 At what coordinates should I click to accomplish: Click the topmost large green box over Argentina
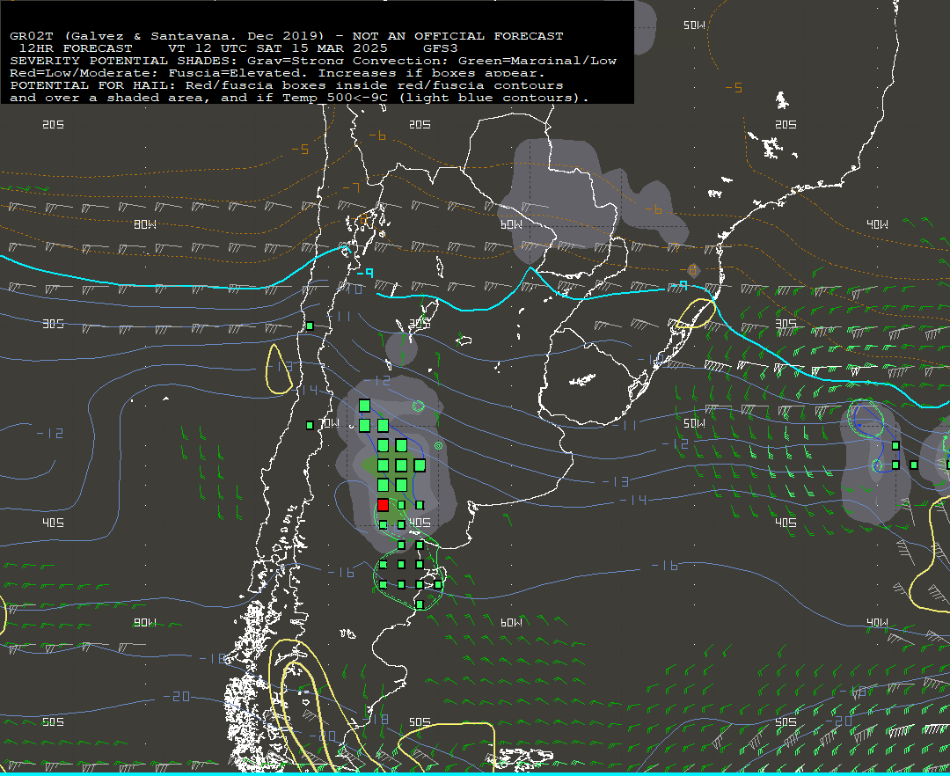click(364, 406)
